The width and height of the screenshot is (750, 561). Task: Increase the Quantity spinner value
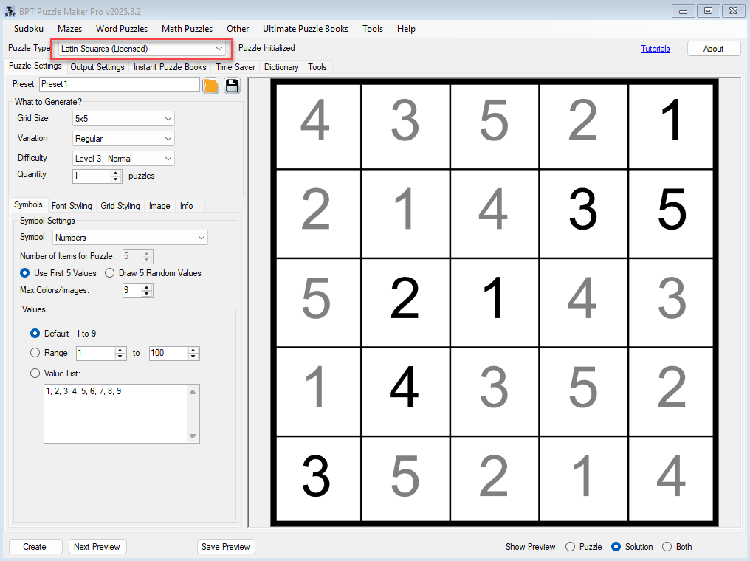[115, 173]
